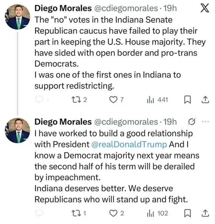Open the profile avatar on first tweet
This screenshot has height=224, width=215.
18,17
